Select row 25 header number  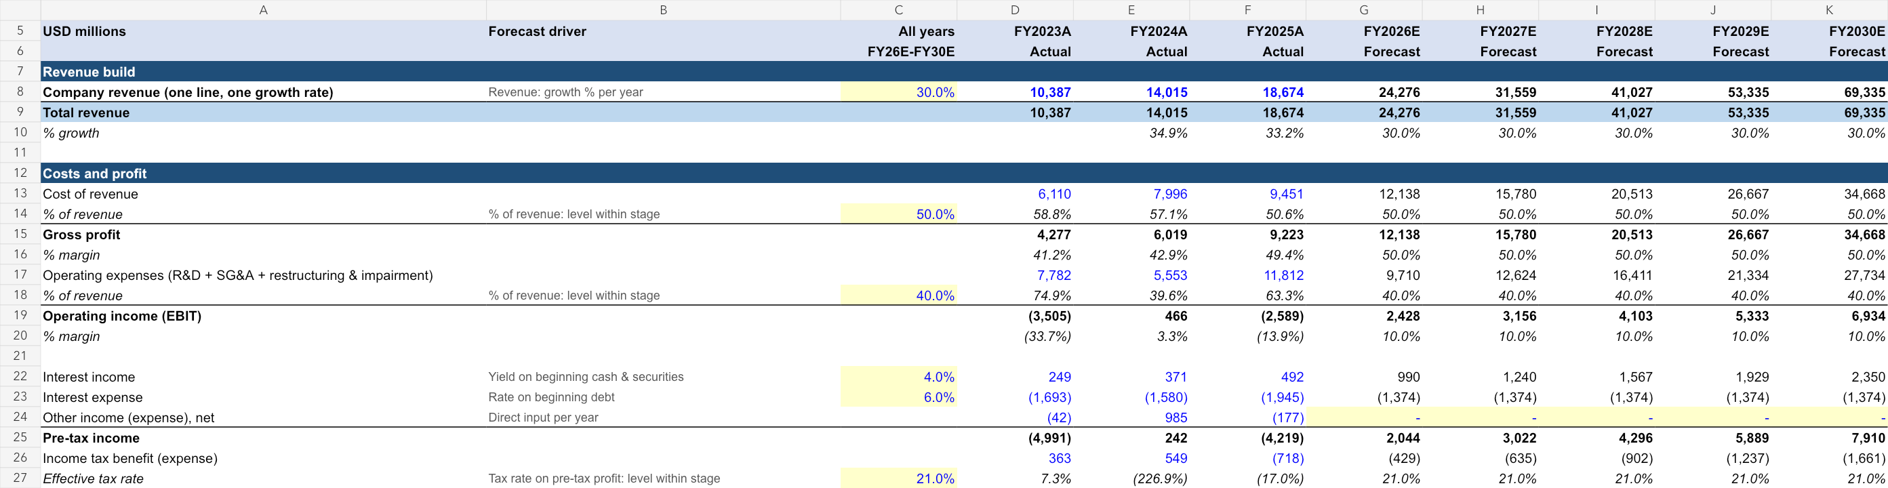pos(20,437)
